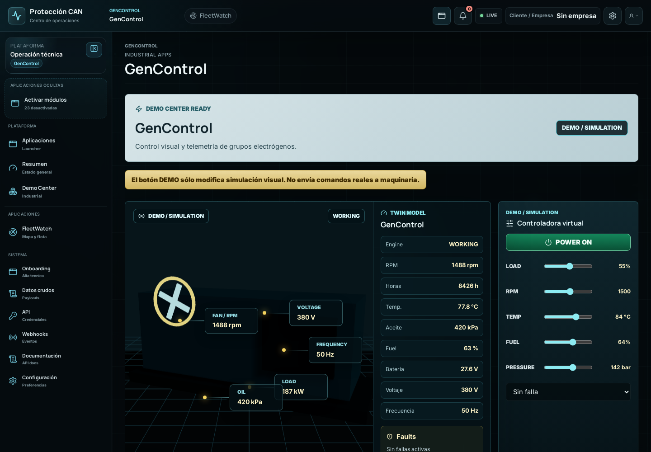Click the WORKING status badge

tap(346, 216)
